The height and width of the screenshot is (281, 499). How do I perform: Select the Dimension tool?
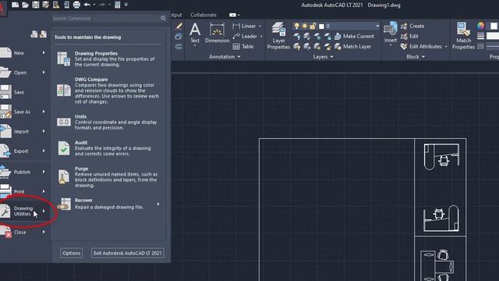[217, 34]
